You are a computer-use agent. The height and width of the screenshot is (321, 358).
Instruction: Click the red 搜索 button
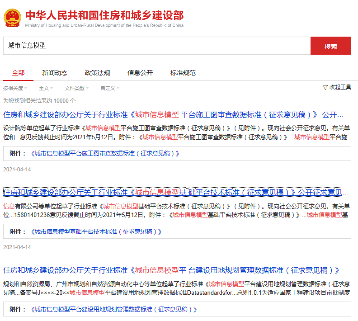point(330,46)
